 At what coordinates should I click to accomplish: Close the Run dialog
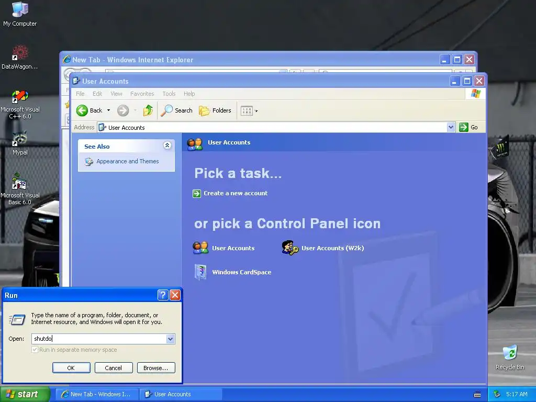click(175, 295)
